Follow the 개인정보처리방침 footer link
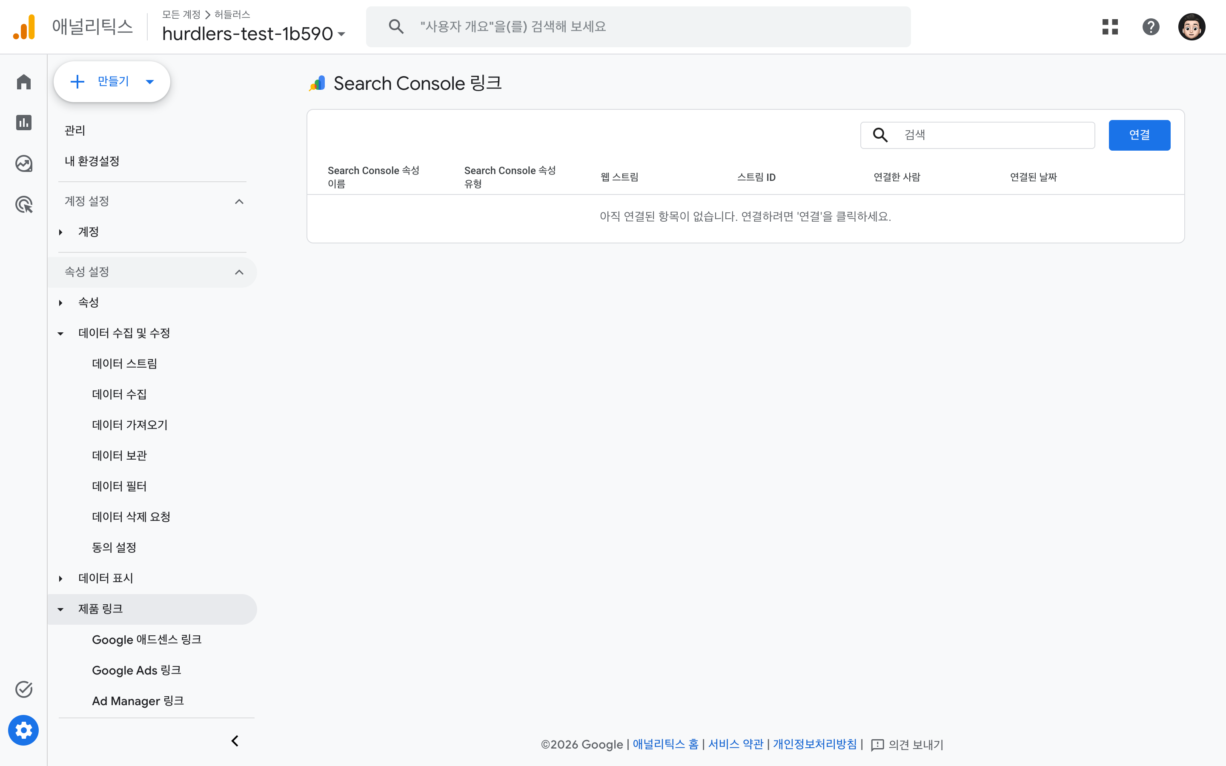 tap(815, 744)
